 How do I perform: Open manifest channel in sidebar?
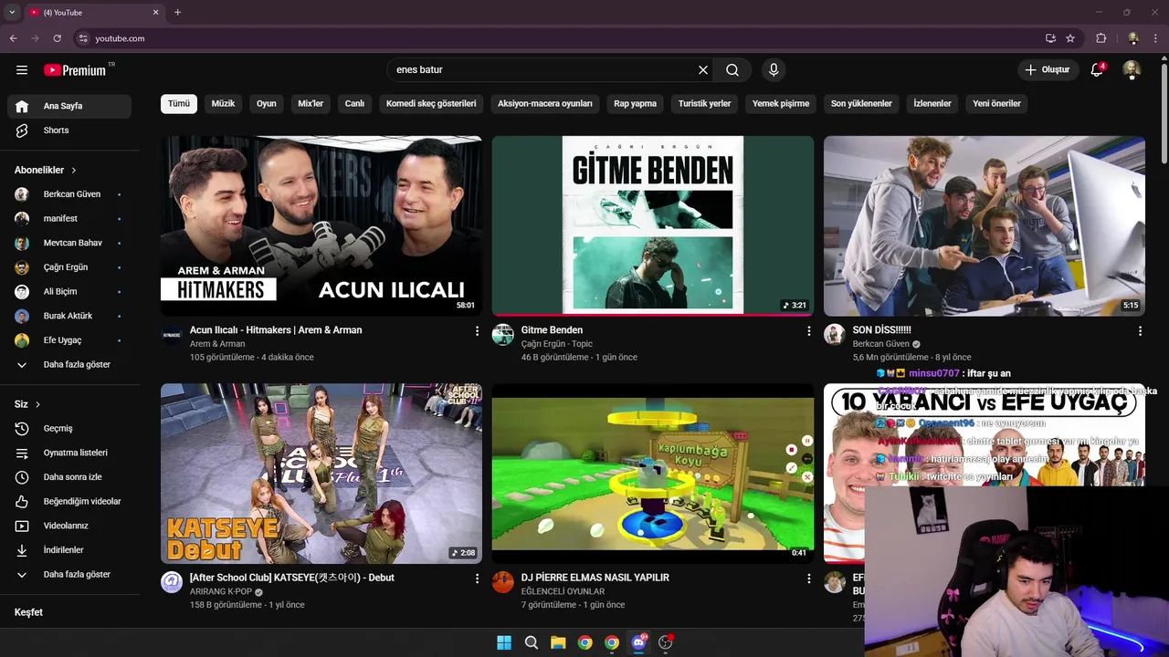(x=69, y=218)
